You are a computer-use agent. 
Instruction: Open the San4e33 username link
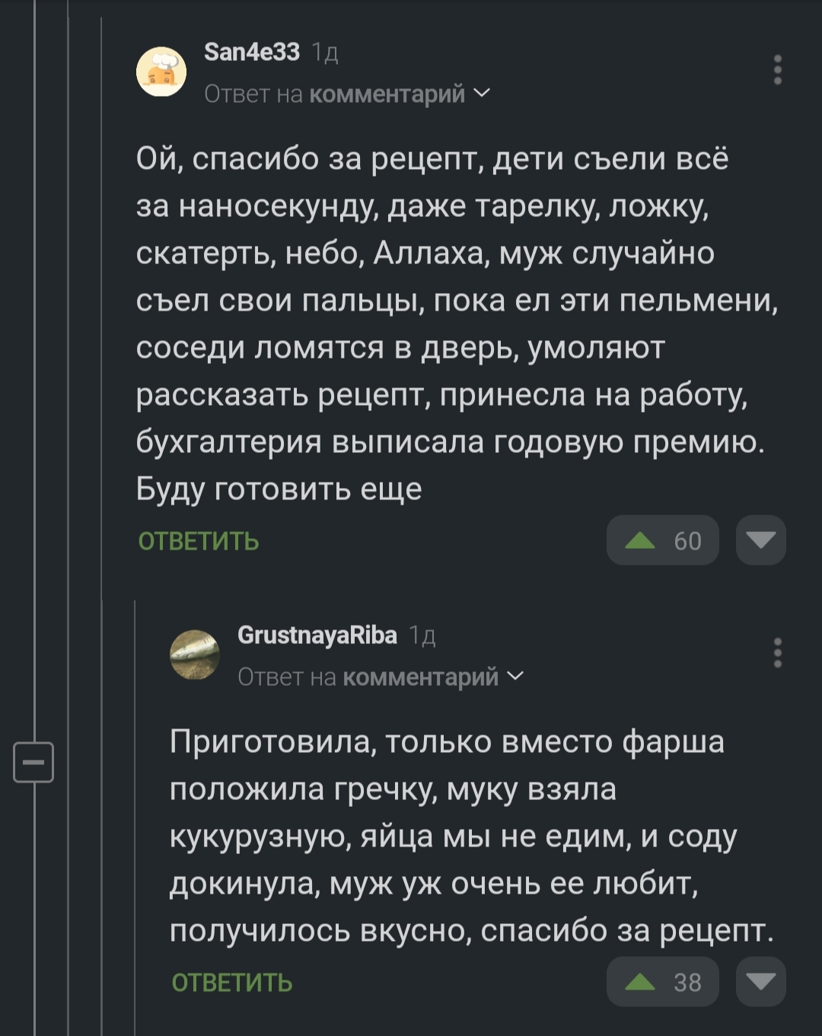(x=252, y=52)
